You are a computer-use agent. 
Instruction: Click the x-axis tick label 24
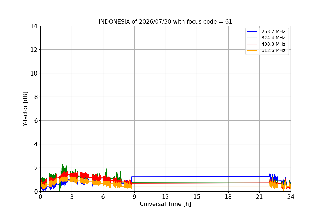coord(291,196)
